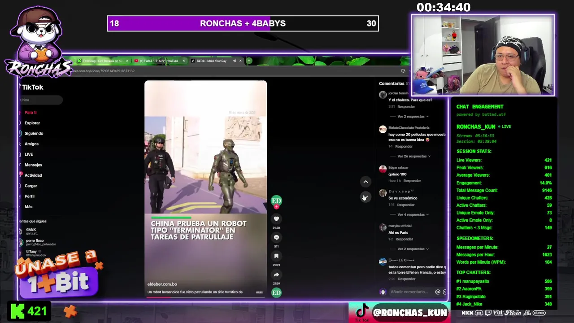Insert a mention with the @ icon
Viewport: 574px width, 323px height.
point(438,292)
